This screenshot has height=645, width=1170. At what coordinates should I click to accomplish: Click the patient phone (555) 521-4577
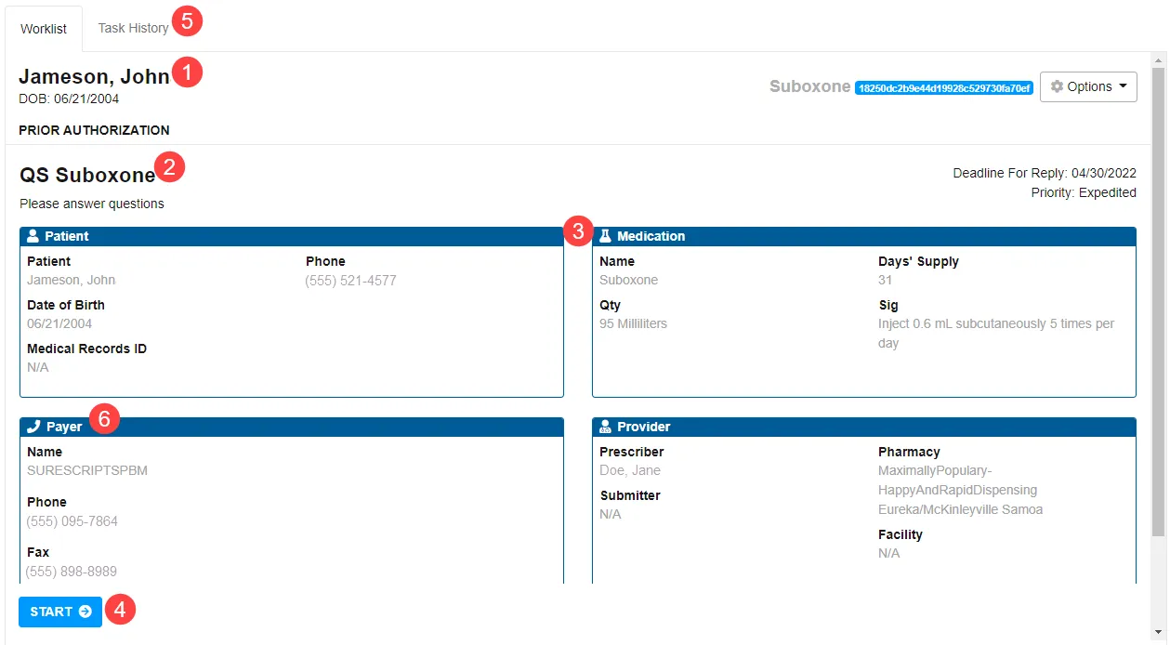click(350, 280)
